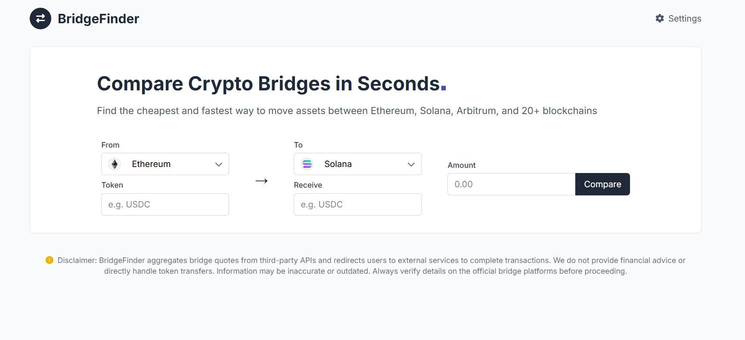Focus the Receive token input field

pos(357,204)
